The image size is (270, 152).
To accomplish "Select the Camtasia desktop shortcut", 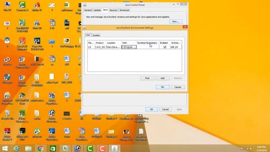I will 22,6.
